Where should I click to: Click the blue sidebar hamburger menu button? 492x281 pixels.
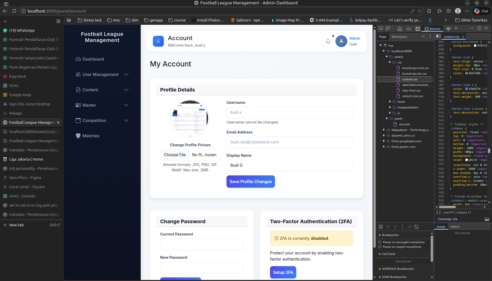tap(158, 41)
